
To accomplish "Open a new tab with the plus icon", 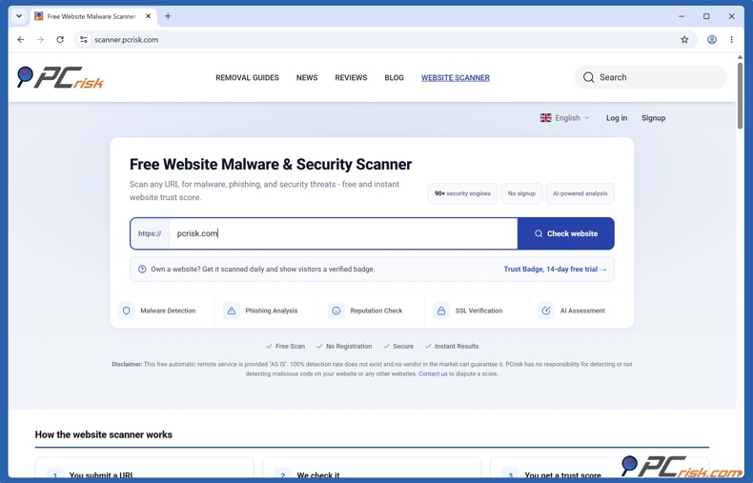I will 168,16.
